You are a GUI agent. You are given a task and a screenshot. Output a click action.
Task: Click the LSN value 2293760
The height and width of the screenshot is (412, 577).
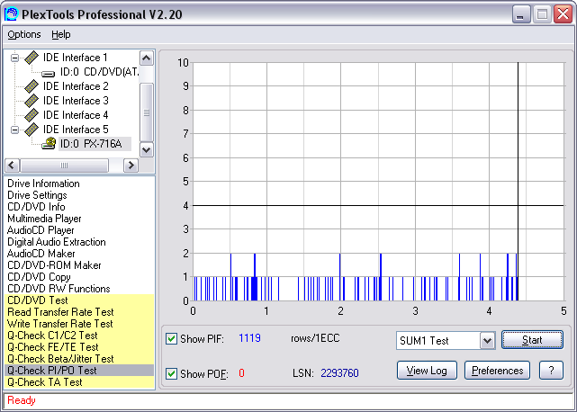[x=339, y=373]
